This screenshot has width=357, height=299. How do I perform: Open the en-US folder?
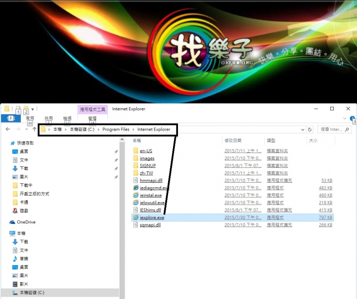click(x=146, y=151)
